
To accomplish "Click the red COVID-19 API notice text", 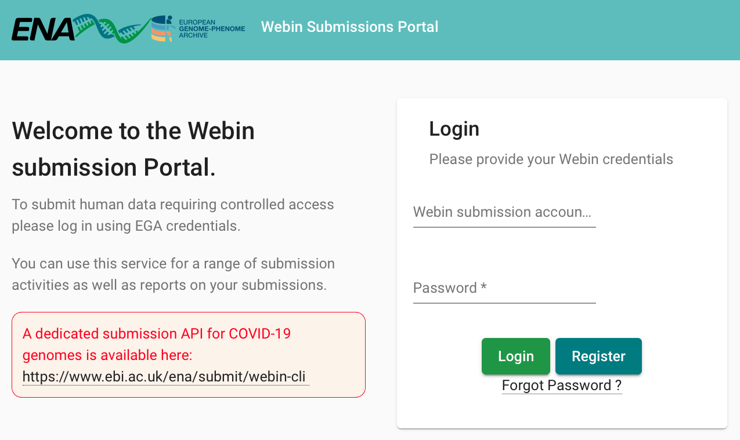I will point(157,344).
